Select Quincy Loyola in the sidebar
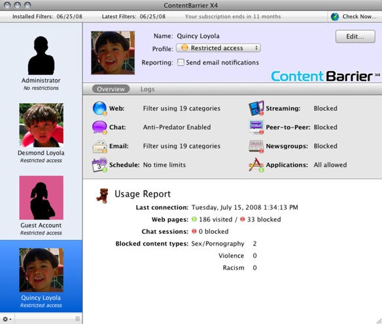This screenshot has height=324, width=382. [41, 276]
